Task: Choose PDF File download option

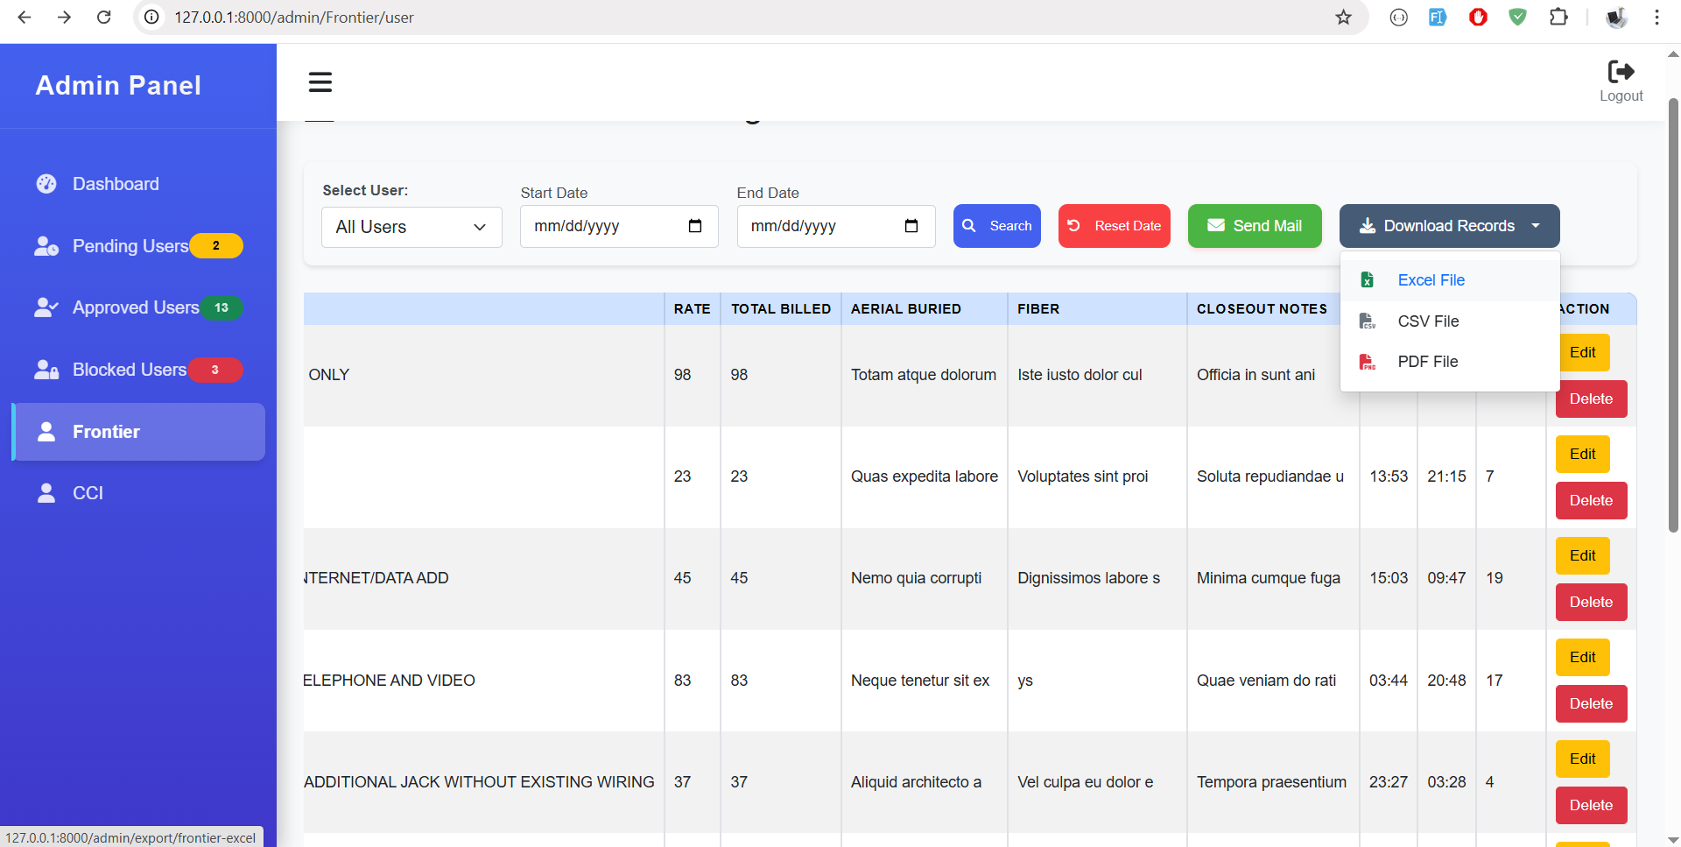Action: [1427, 362]
